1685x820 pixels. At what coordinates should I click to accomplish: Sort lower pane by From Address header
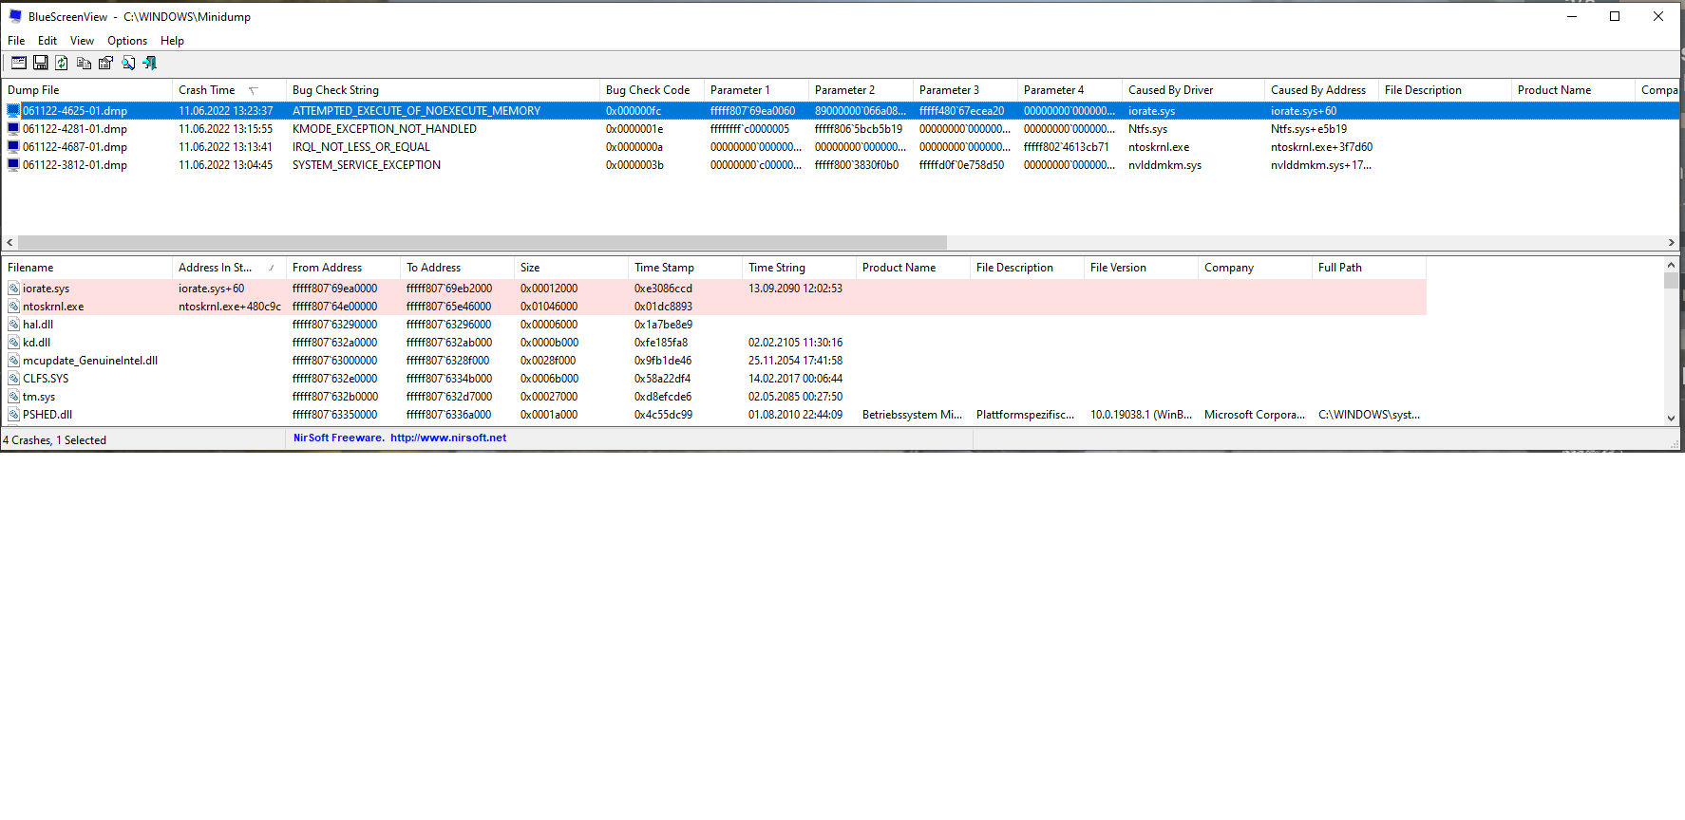pyautogui.click(x=343, y=268)
